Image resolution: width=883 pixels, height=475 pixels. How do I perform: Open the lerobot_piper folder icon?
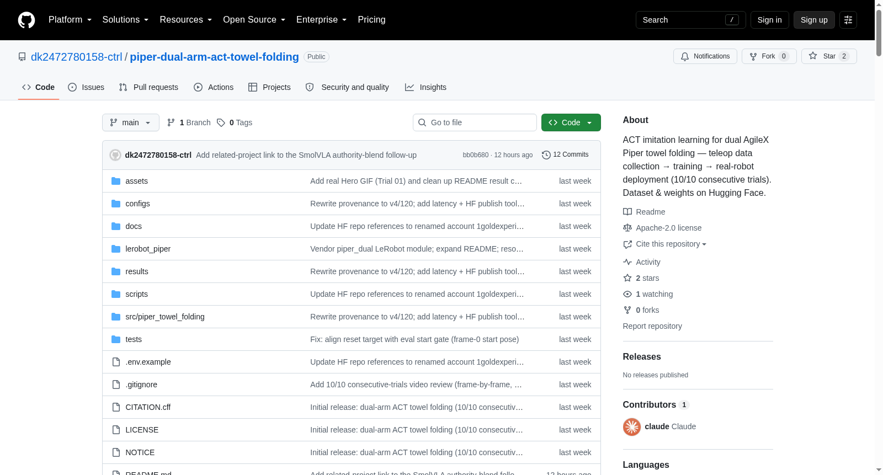click(x=116, y=249)
